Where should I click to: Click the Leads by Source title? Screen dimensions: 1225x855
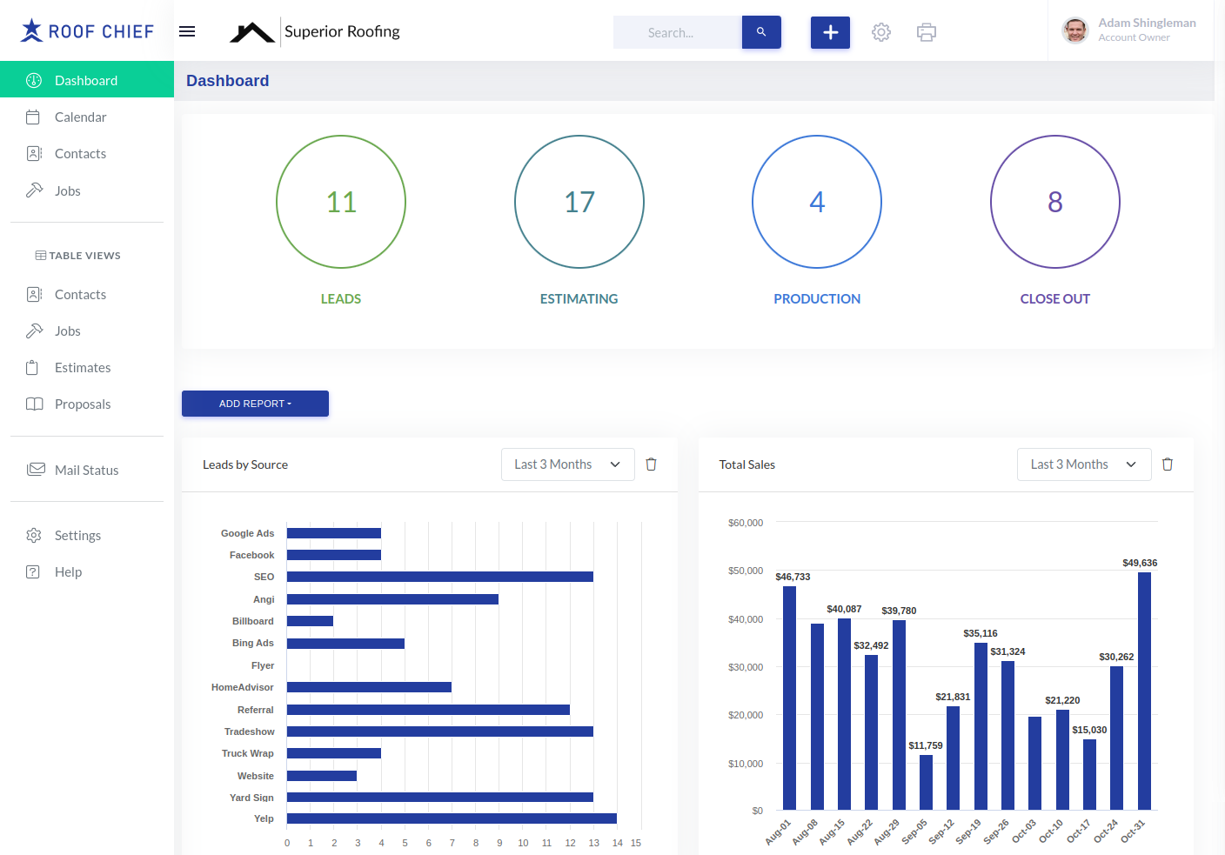pyautogui.click(x=245, y=464)
